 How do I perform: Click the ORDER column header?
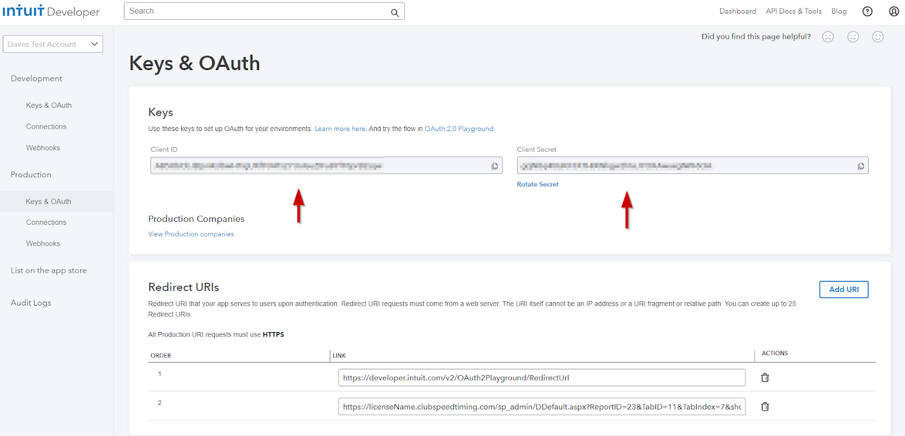[161, 356]
